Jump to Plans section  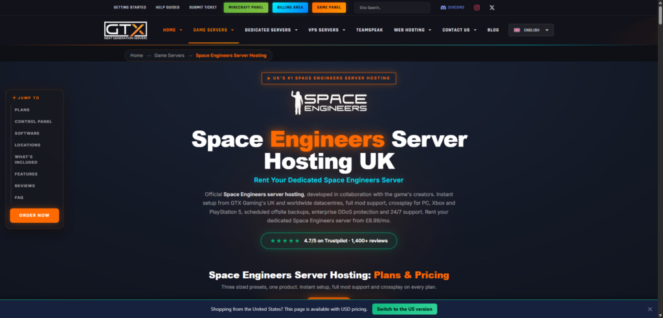22,110
